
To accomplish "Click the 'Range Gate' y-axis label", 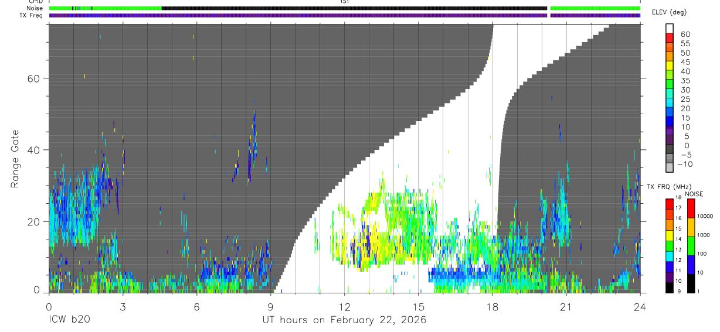I will coord(16,159).
